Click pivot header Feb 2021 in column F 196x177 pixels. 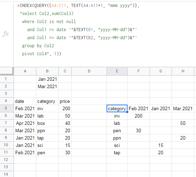[x=138, y=108]
